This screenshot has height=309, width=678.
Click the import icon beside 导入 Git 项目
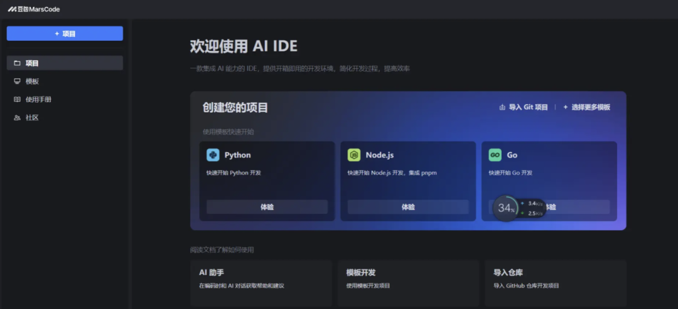(x=502, y=107)
